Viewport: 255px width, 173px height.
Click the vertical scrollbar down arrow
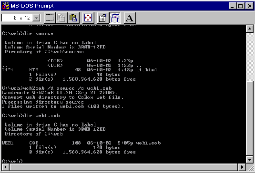point(249,159)
